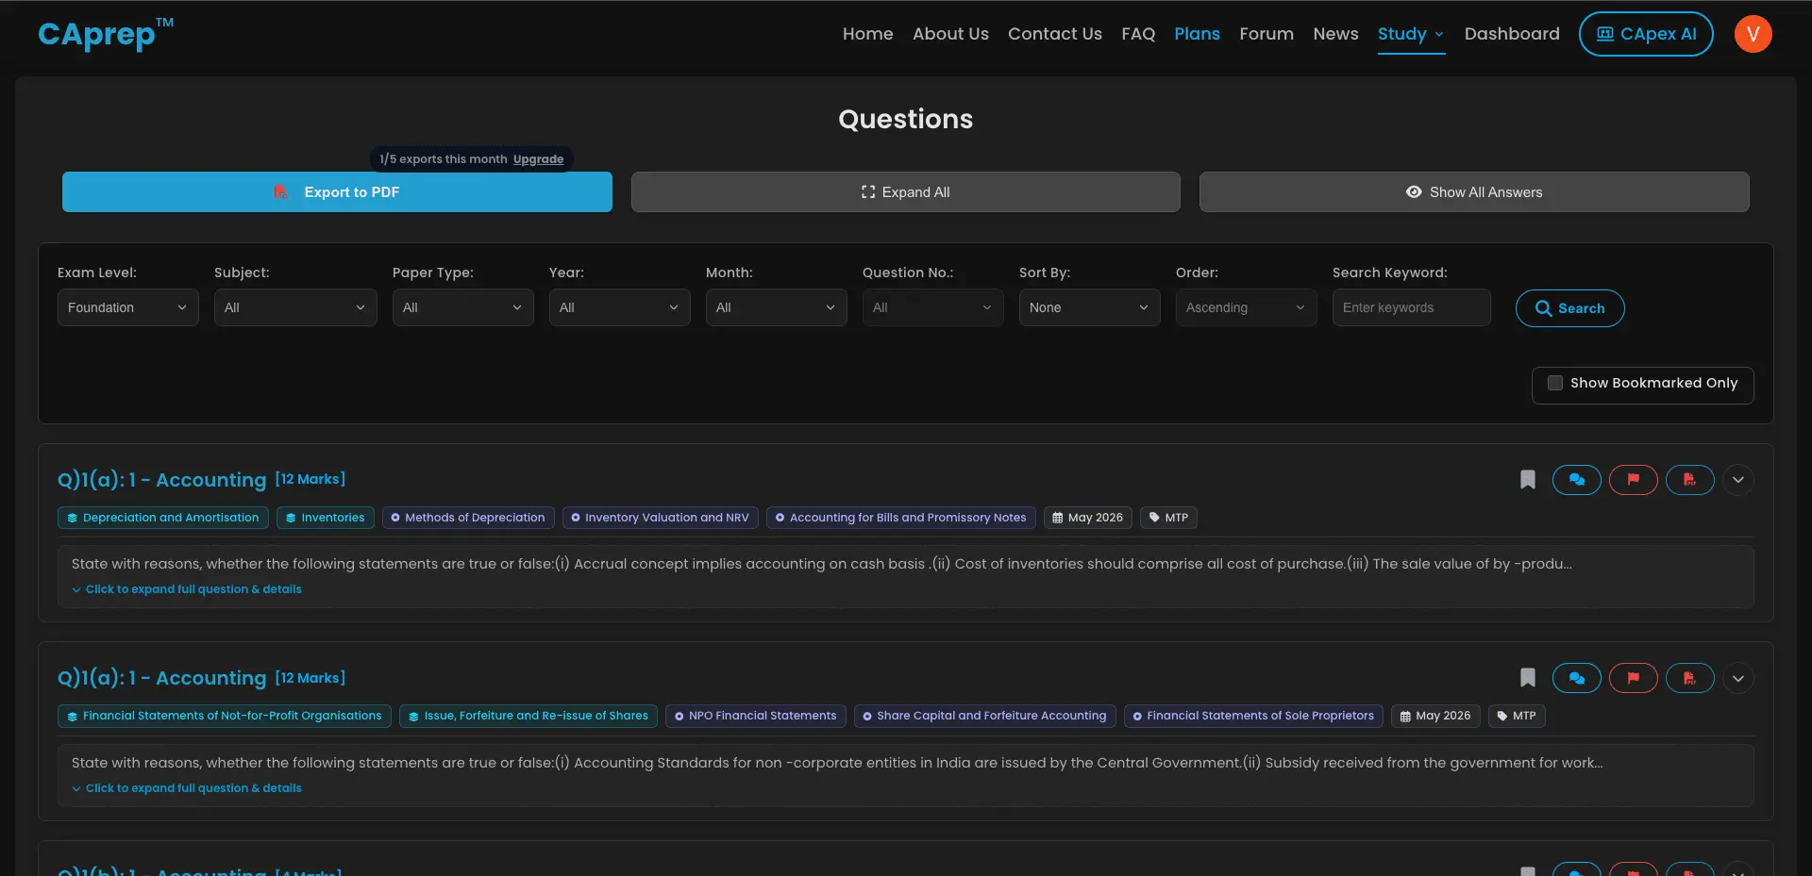Open the Order dropdown

[1247, 307]
